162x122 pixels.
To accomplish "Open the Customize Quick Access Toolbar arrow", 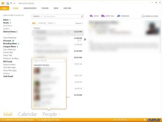I will (15, 3).
